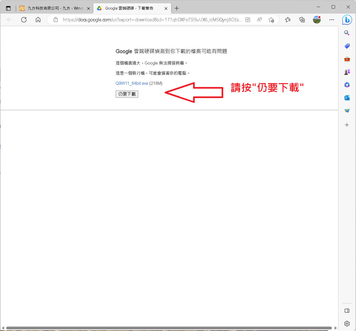View site information lock icon
This screenshot has height=331, width=356.
(x=55, y=20)
